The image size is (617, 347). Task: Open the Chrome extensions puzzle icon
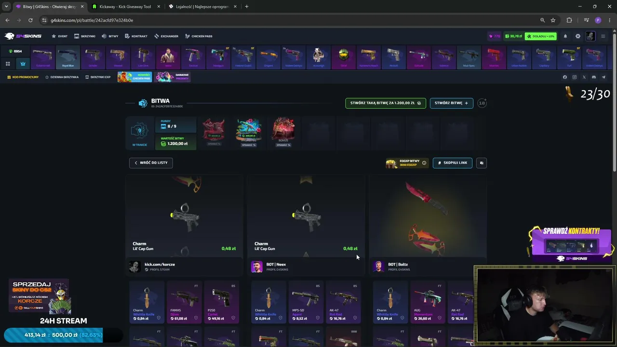tap(569, 20)
